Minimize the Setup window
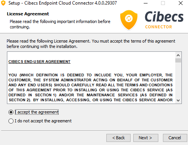Screen dimensions: 188x145 click(x=146, y=3)
